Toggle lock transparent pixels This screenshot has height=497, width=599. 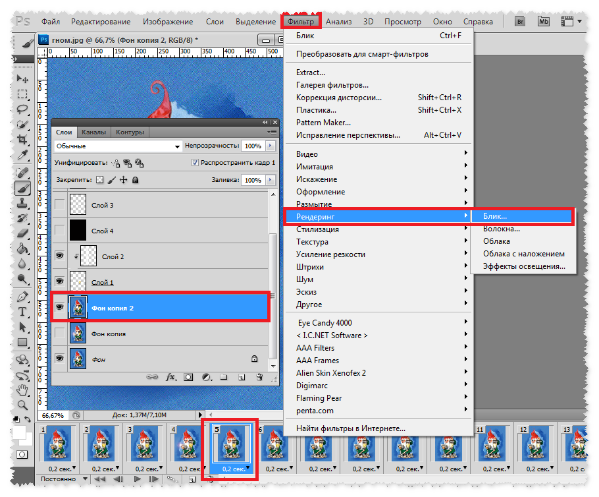point(99,180)
